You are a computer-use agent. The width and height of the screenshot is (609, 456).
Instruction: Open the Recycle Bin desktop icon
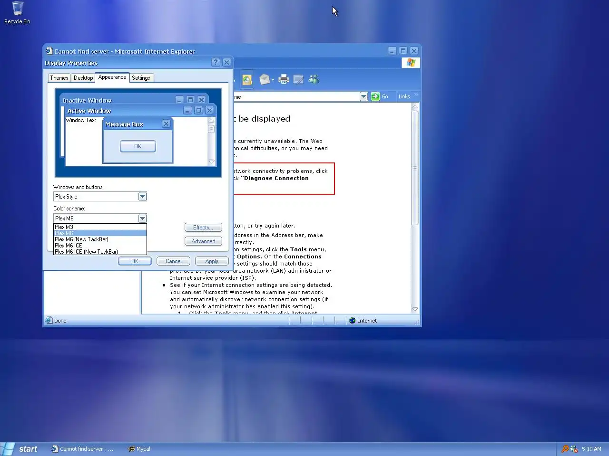(x=17, y=13)
